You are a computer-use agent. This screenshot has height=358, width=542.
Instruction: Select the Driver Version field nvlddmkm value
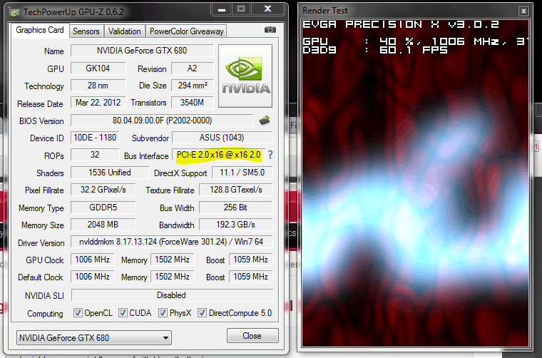pos(171,242)
